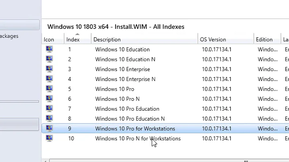Click the Windows 10 Education N row icon
This screenshot has height=162, width=289.
click(49, 59)
